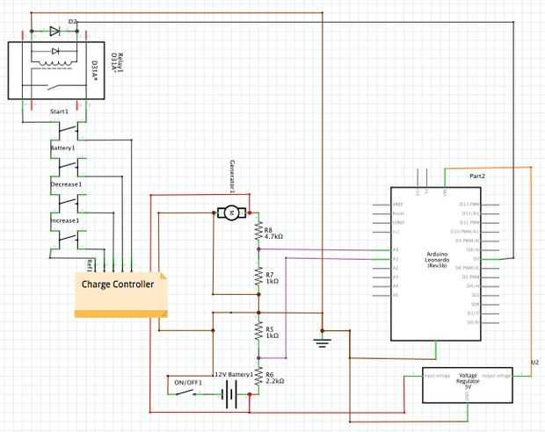Select resistor R7 1kΩ
The height and width of the screenshot is (432, 545).
pos(258,277)
